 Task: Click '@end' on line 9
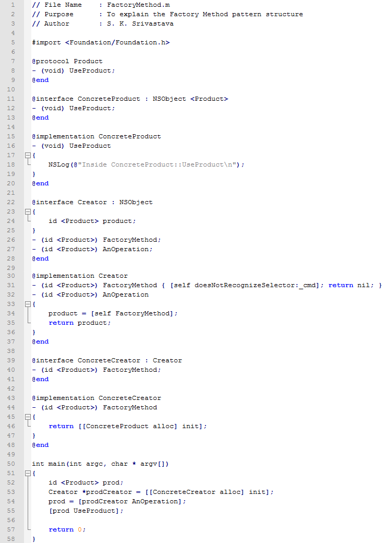coord(40,80)
